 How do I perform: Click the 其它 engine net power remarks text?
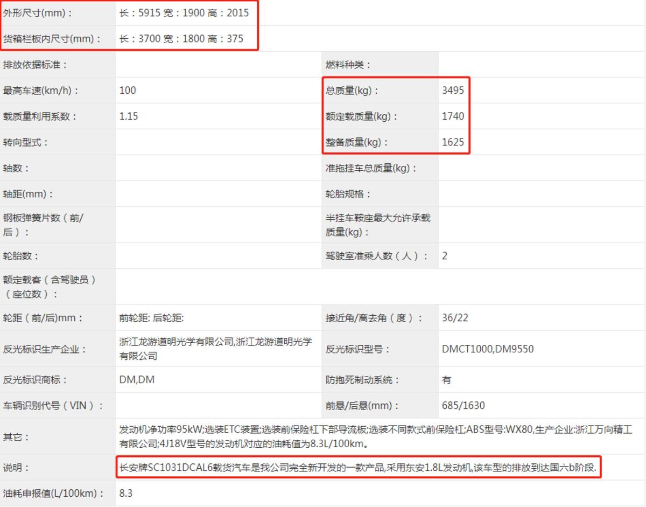click(375, 437)
